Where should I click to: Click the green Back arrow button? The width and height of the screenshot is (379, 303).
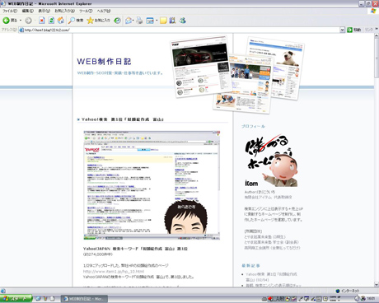[x=6, y=21]
